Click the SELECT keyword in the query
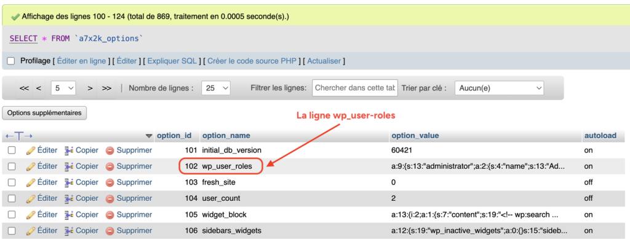630x239 pixels. pos(23,39)
